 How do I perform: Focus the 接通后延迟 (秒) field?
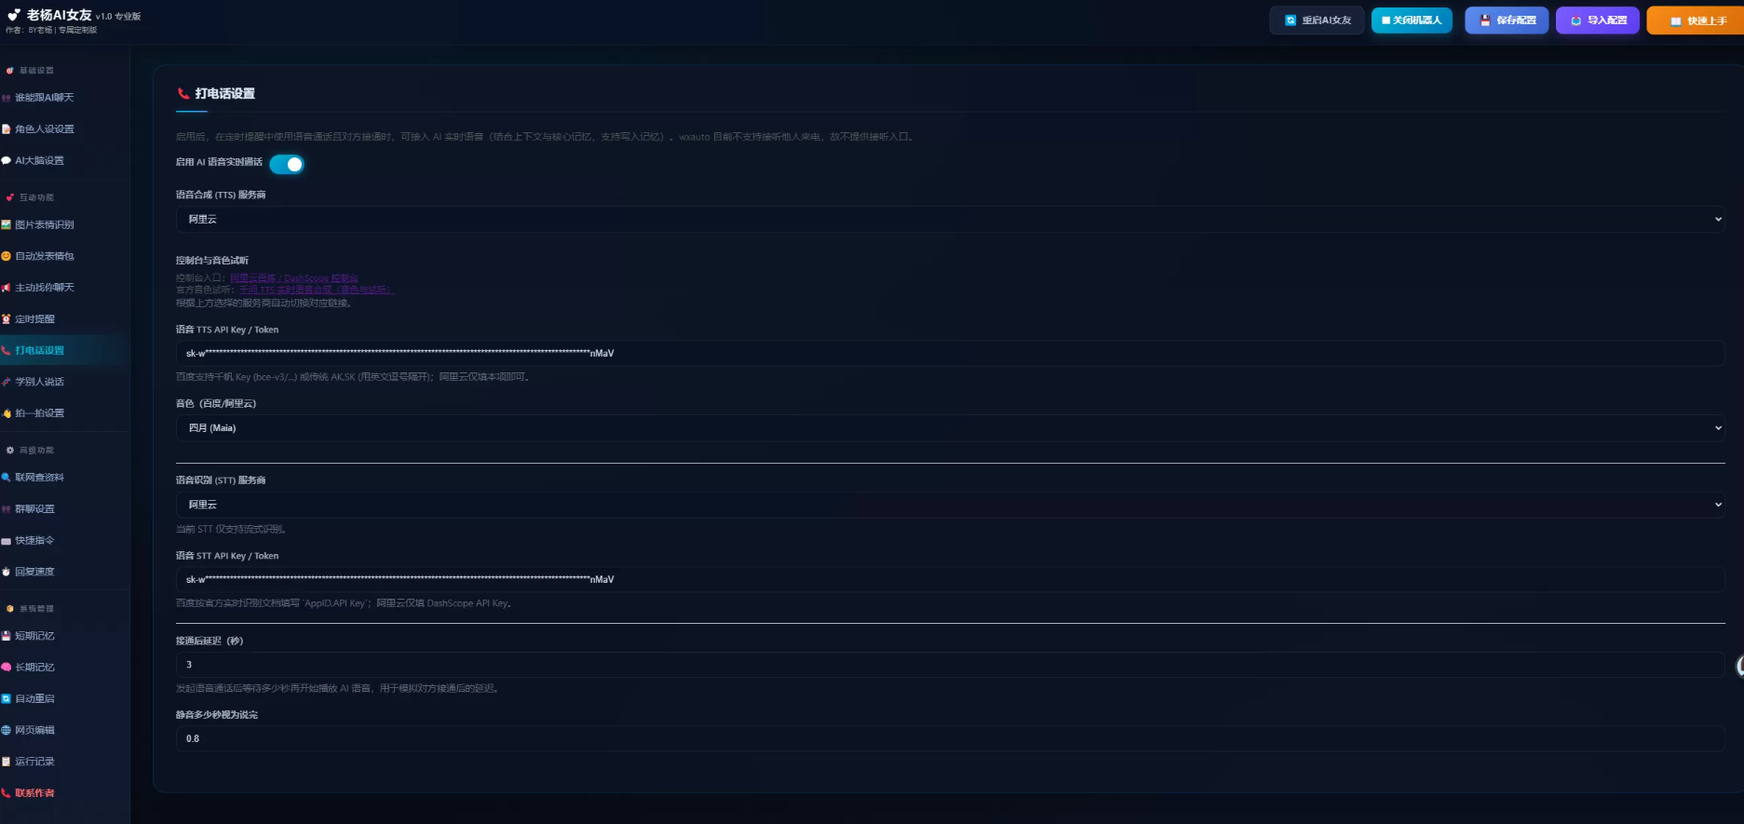coord(950,665)
